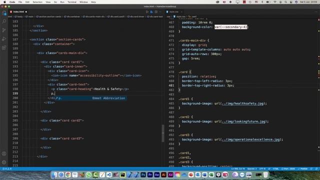
Task: Launch Photoshop from the Dock
Action: pyautogui.click(x=143, y=174)
